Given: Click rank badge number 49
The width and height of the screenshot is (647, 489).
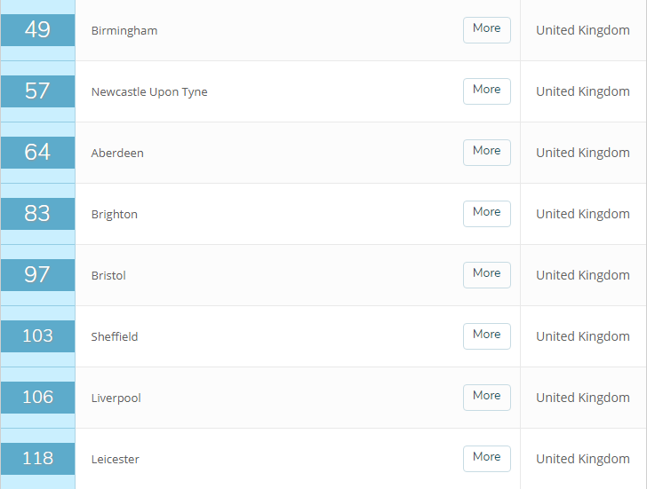Looking at the screenshot, I should pos(37,30).
